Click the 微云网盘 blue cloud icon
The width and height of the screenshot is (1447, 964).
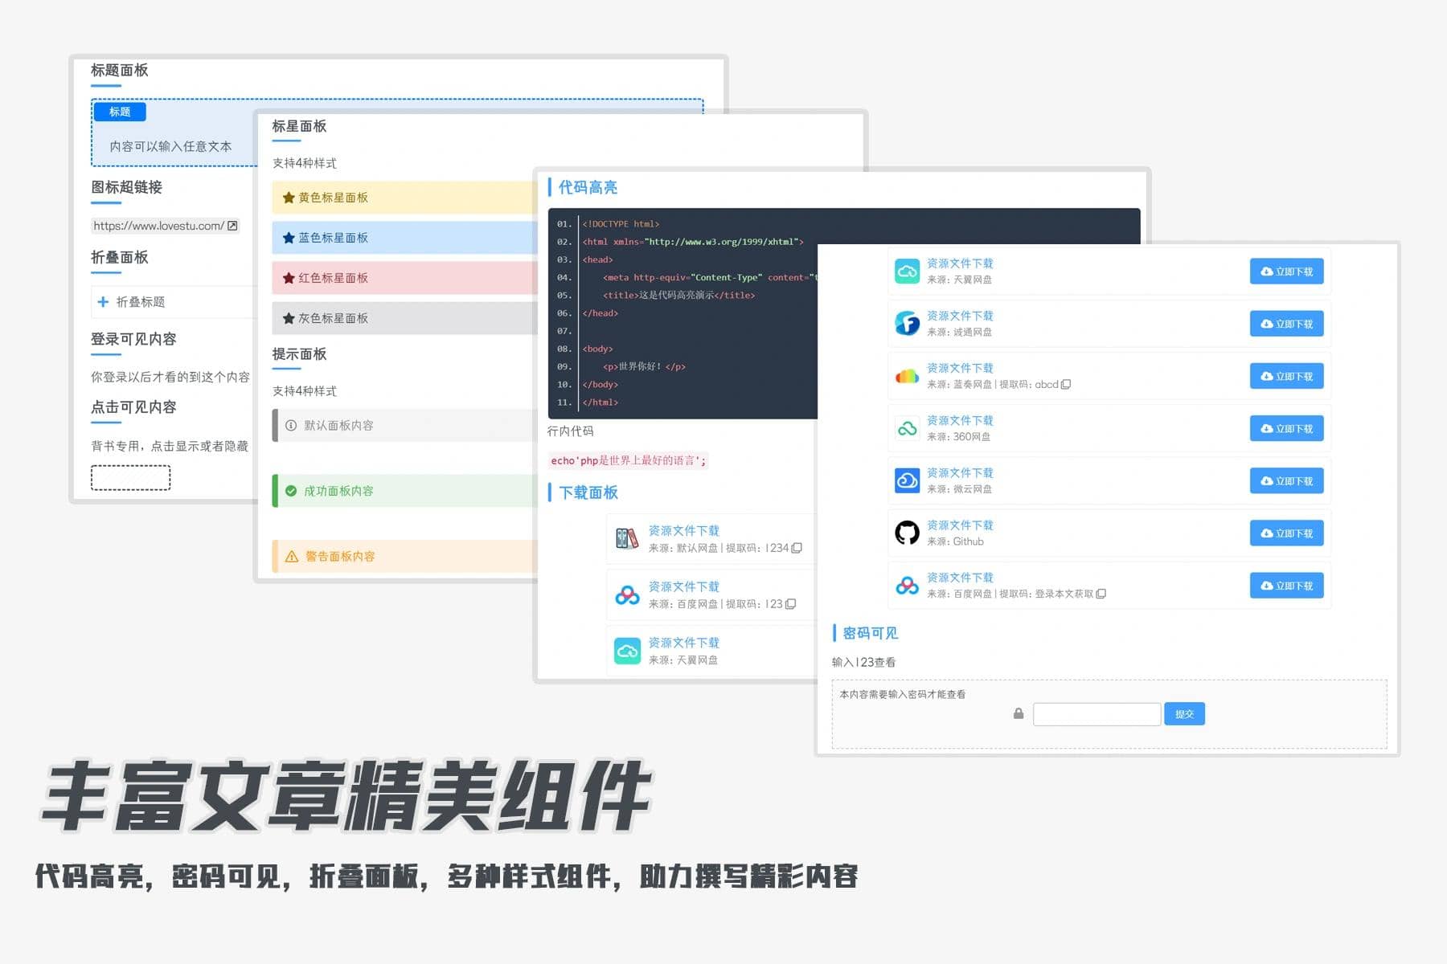click(907, 480)
